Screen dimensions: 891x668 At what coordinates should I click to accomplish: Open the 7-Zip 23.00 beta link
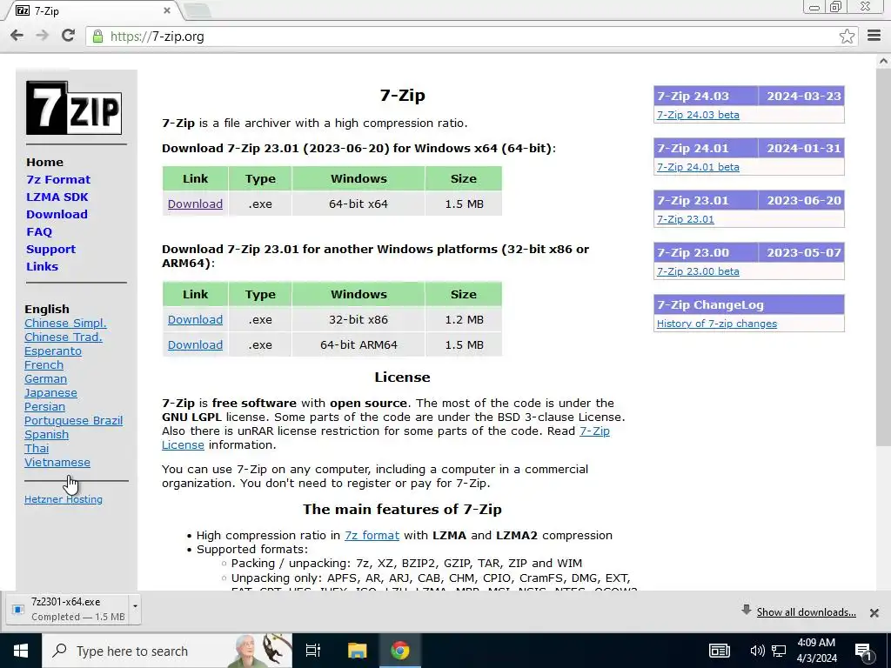698,271
